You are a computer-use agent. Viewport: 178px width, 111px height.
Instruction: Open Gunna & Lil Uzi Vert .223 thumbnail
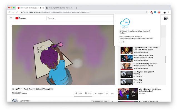pyautogui.click(x=127, y=58)
